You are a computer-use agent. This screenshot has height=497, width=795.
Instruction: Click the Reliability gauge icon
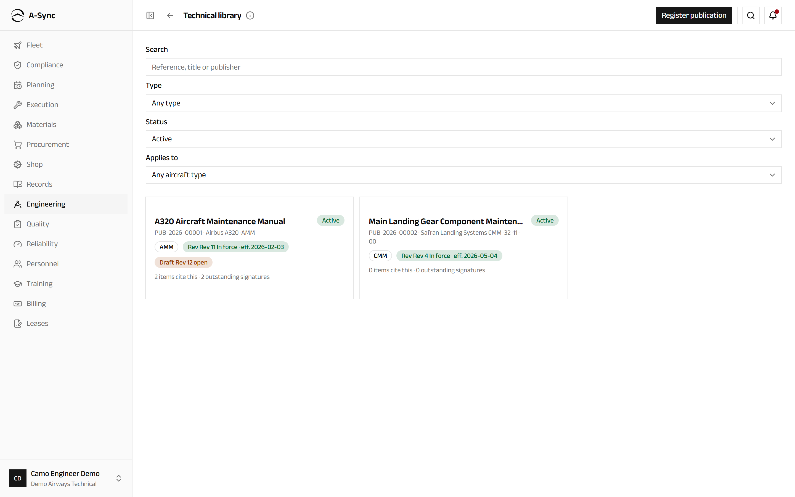(x=18, y=244)
